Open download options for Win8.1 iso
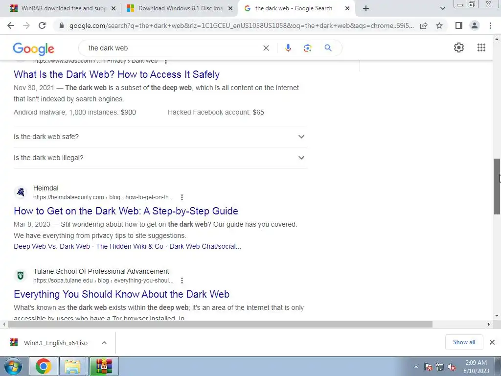The image size is (501, 376). [104, 343]
